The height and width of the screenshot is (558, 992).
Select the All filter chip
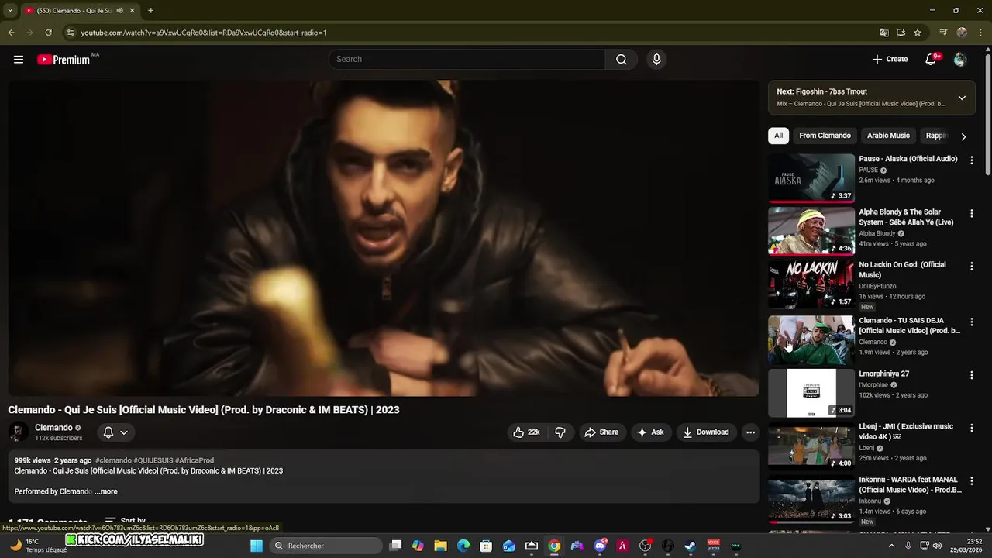778,136
